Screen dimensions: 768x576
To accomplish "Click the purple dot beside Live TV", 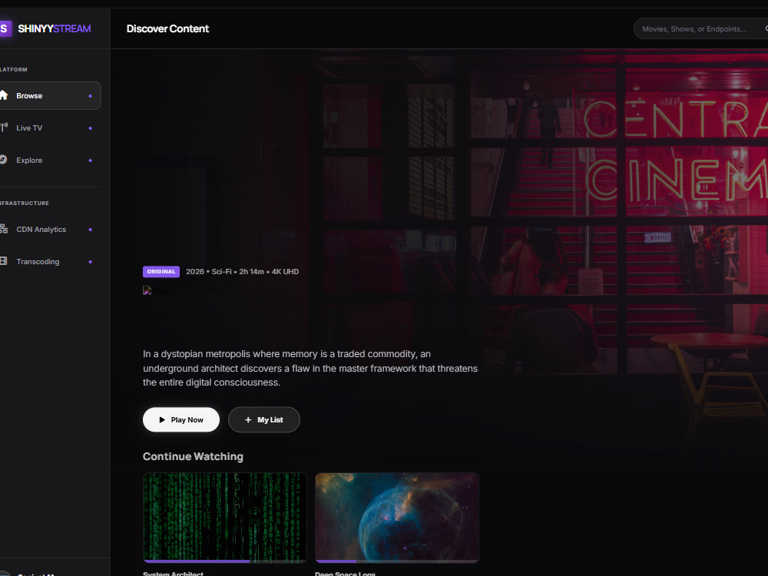I will (x=90, y=128).
